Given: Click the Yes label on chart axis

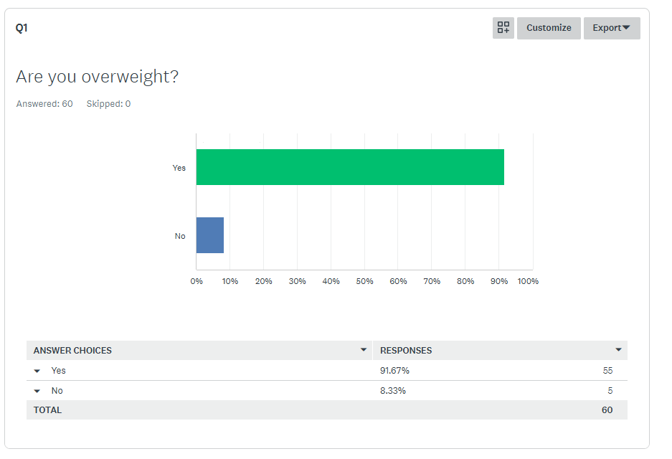Looking at the screenshot, I should click(179, 168).
